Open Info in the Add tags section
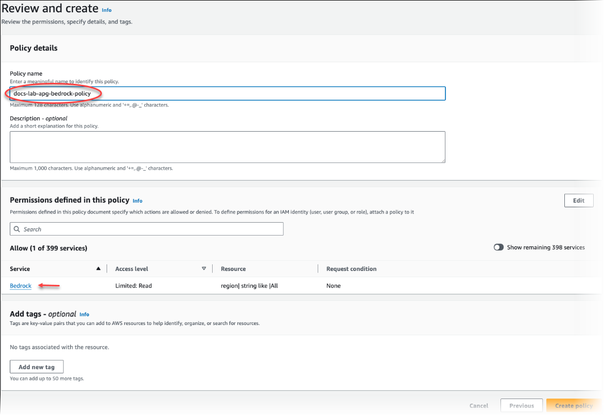This screenshot has height=415, width=604. (84, 314)
